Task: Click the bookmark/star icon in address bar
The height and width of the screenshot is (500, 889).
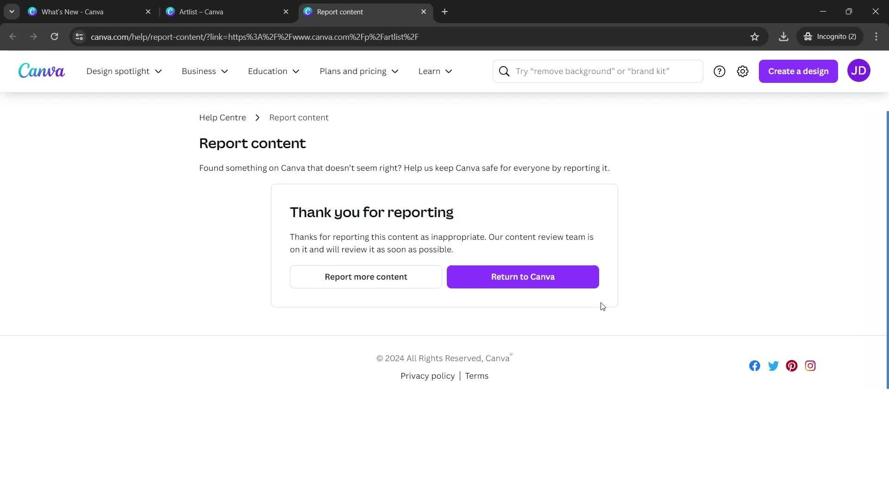Action: [754, 37]
